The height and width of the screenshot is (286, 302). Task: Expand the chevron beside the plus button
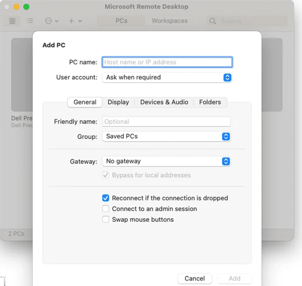80,21
